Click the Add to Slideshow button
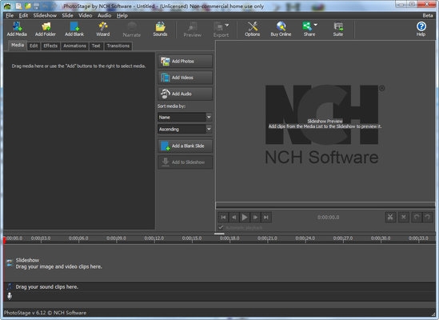 [185, 162]
